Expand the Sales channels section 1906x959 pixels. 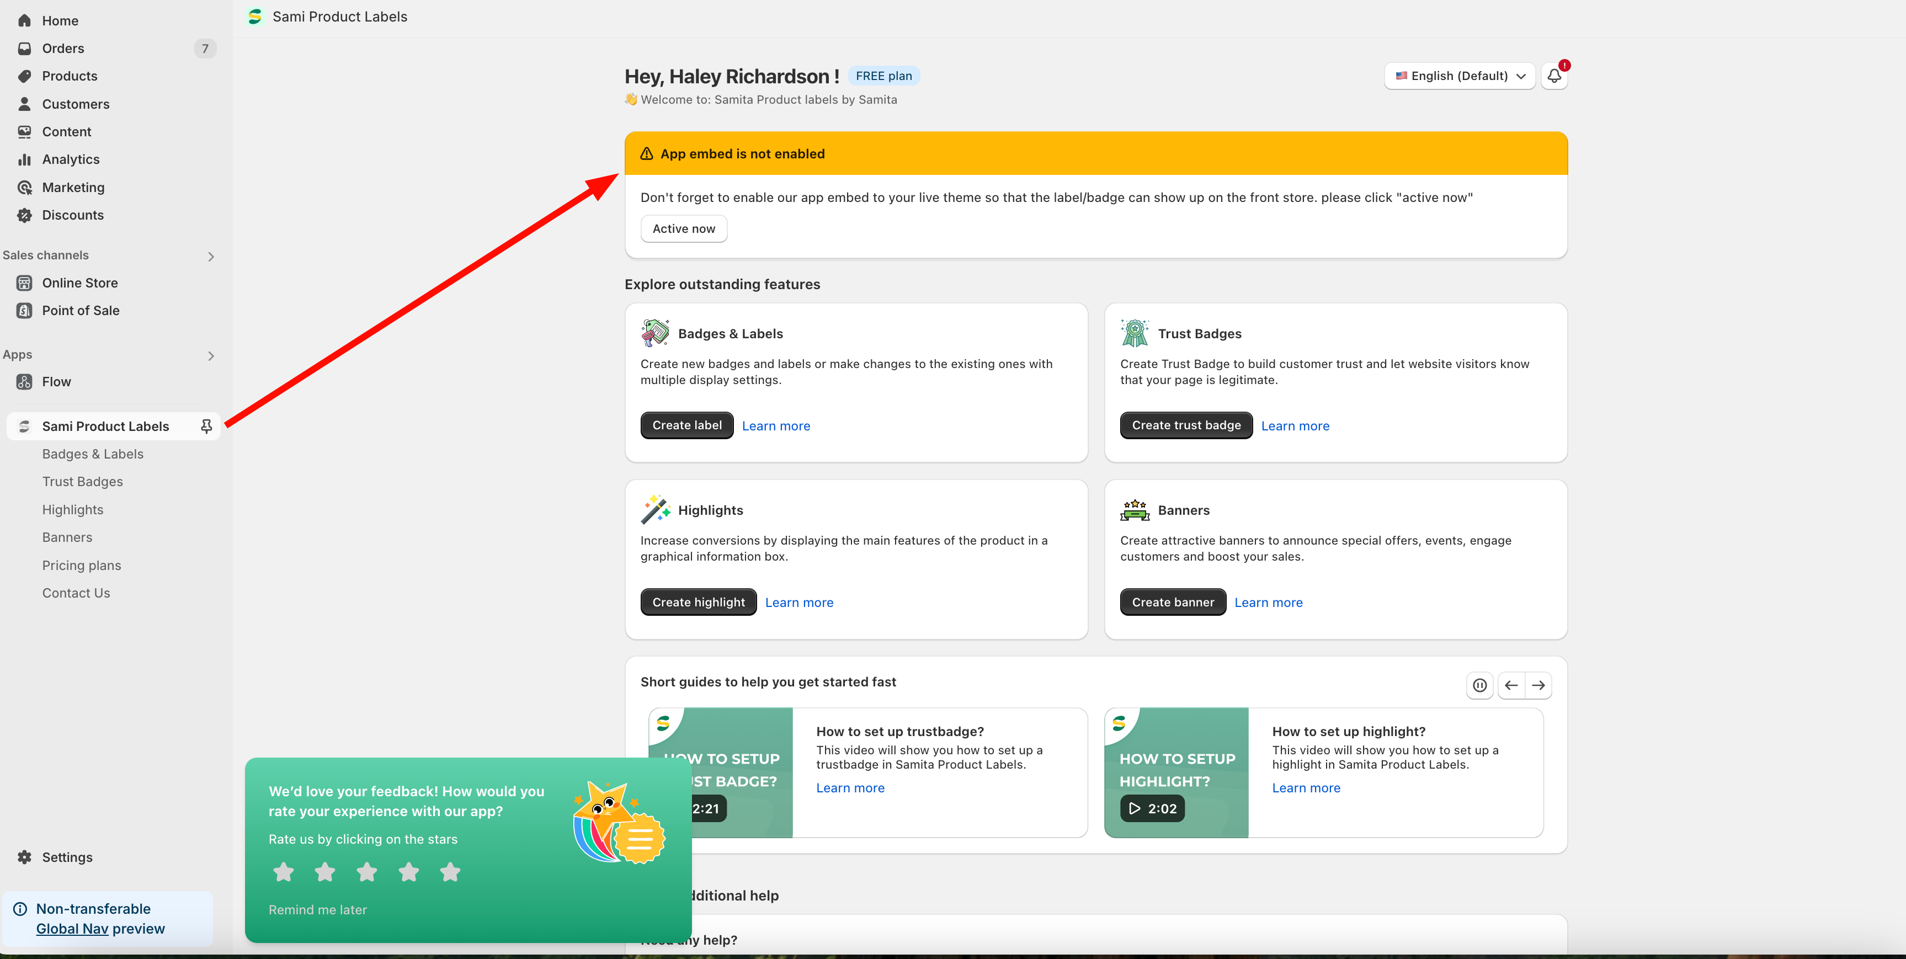pos(211,257)
